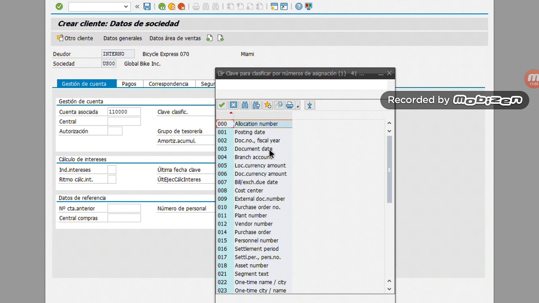
Task: Click the Print icon in main toolbar
Action: pos(196,6)
